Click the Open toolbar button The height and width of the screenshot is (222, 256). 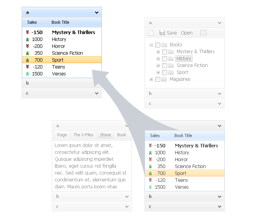click(x=187, y=33)
